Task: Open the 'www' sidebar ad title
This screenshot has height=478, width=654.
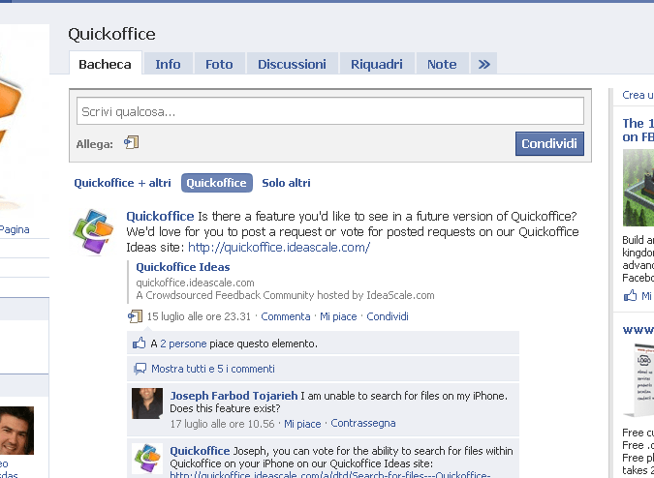Action: coord(638,330)
